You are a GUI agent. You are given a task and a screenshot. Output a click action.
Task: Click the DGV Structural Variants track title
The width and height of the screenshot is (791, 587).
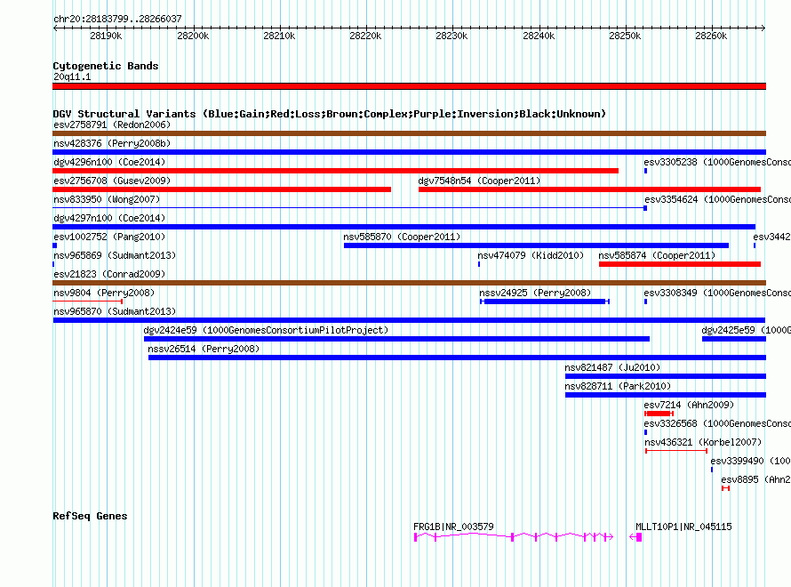tap(330, 114)
